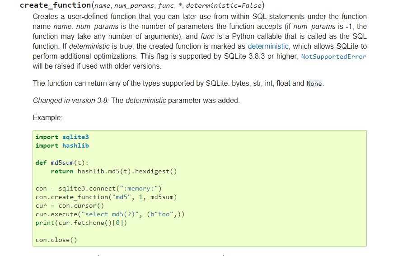Click the "def md5sum(t):" definition line
Viewport: 398px width, 256px height.
click(x=62, y=163)
